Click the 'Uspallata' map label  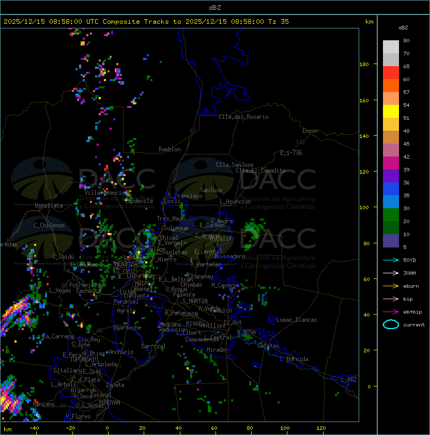click(x=49, y=206)
